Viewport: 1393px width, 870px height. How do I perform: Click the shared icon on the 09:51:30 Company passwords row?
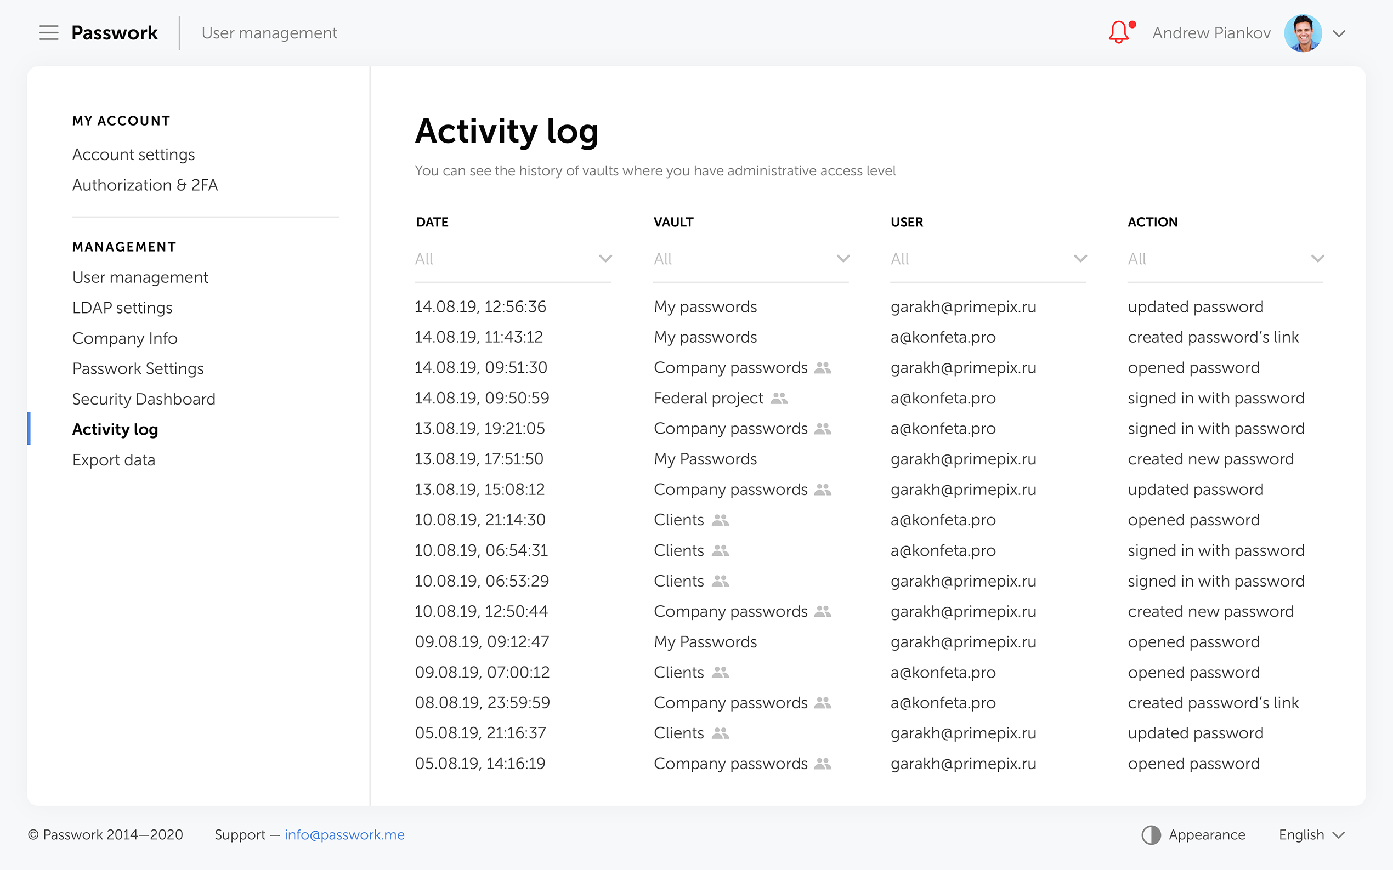823,368
